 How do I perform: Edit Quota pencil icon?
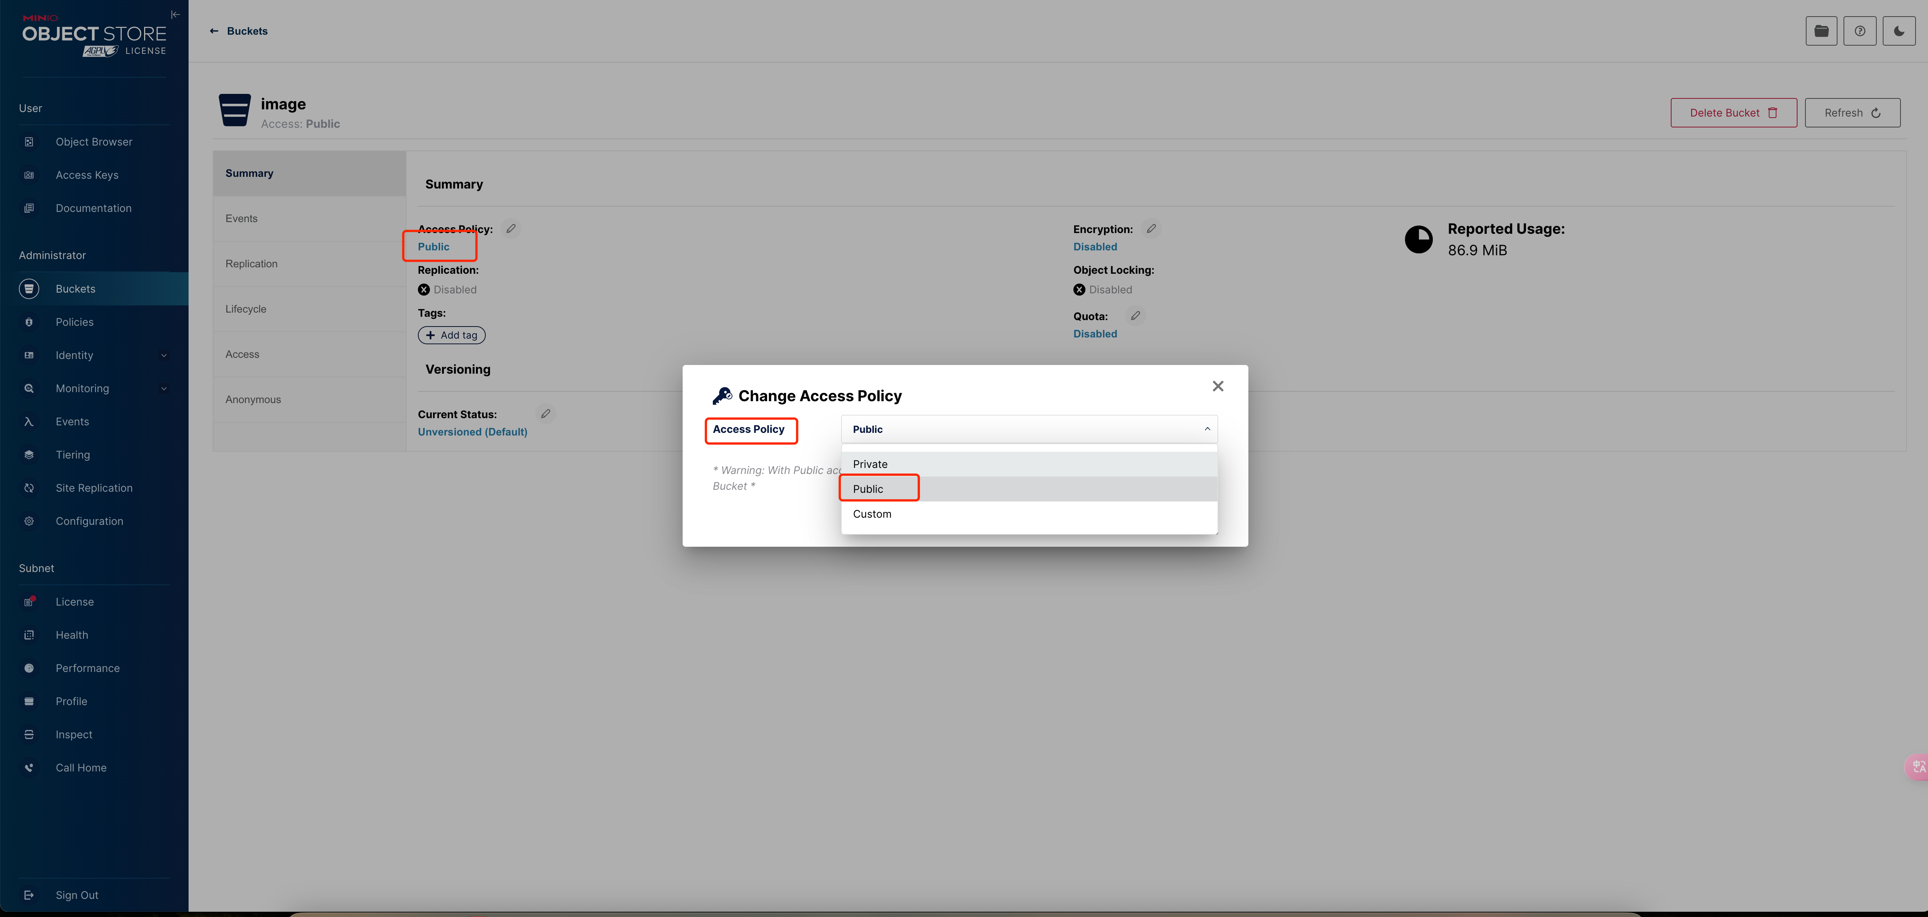[x=1135, y=316]
